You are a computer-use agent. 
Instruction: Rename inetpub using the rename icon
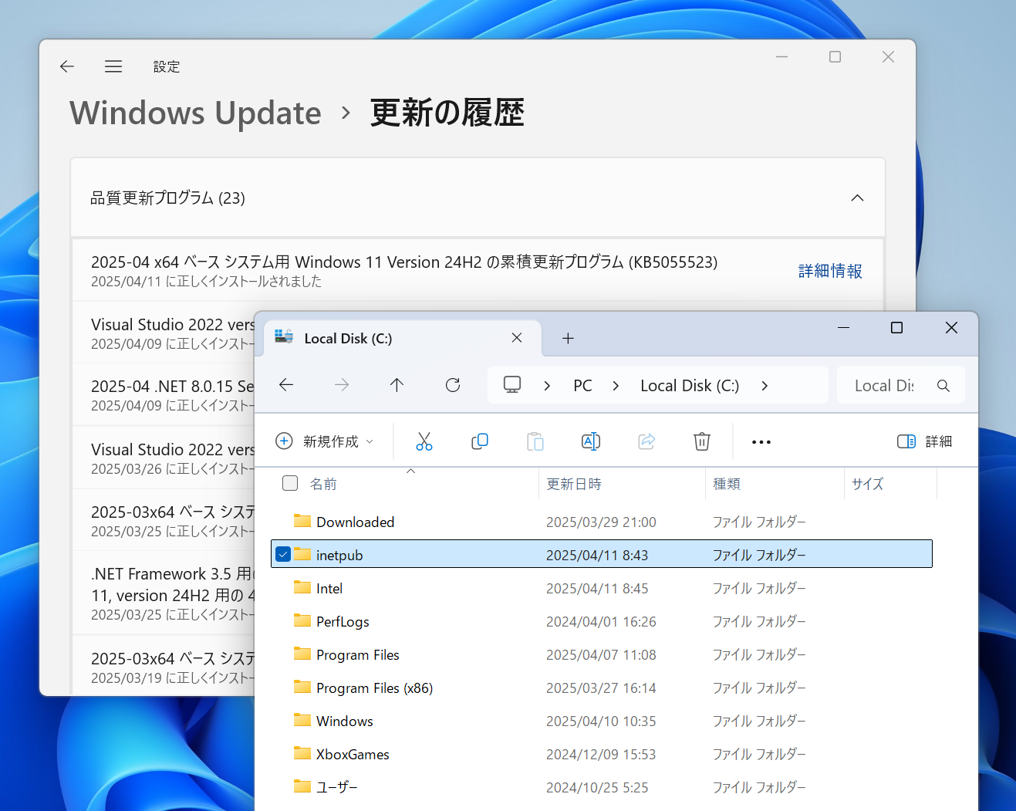tap(590, 441)
